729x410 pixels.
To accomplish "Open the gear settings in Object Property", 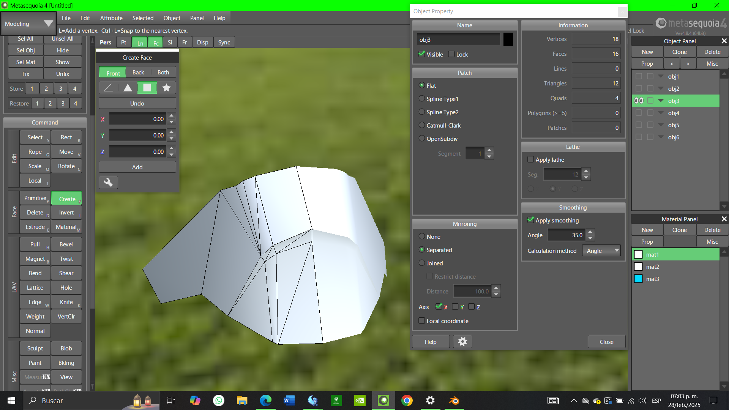I will tap(462, 342).
